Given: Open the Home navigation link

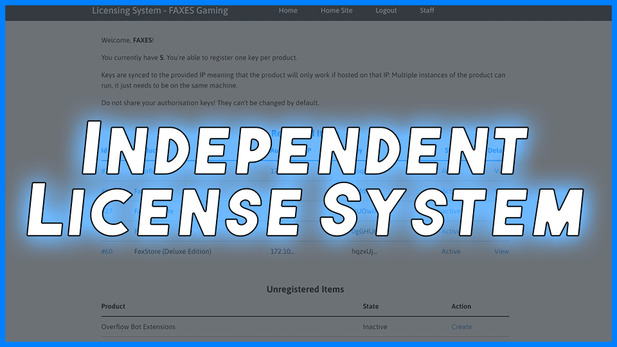Looking at the screenshot, I should [288, 11].
